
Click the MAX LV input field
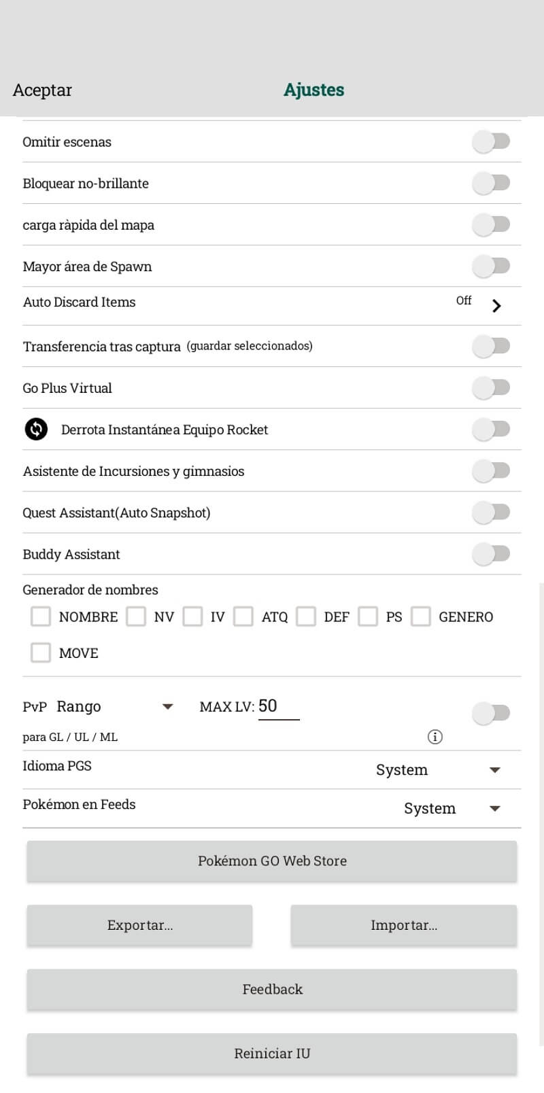click(x=278, y=707)
